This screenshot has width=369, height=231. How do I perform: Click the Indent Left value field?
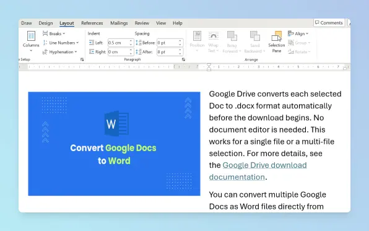click(118, 43)
